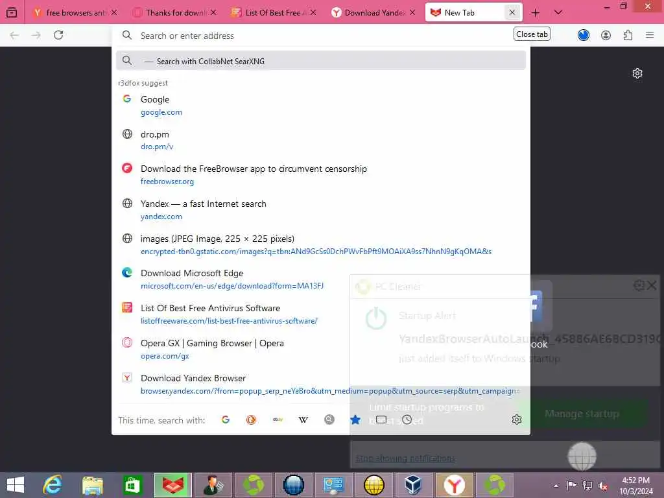Open Windows Store from taskbar

tap(132, 485)
